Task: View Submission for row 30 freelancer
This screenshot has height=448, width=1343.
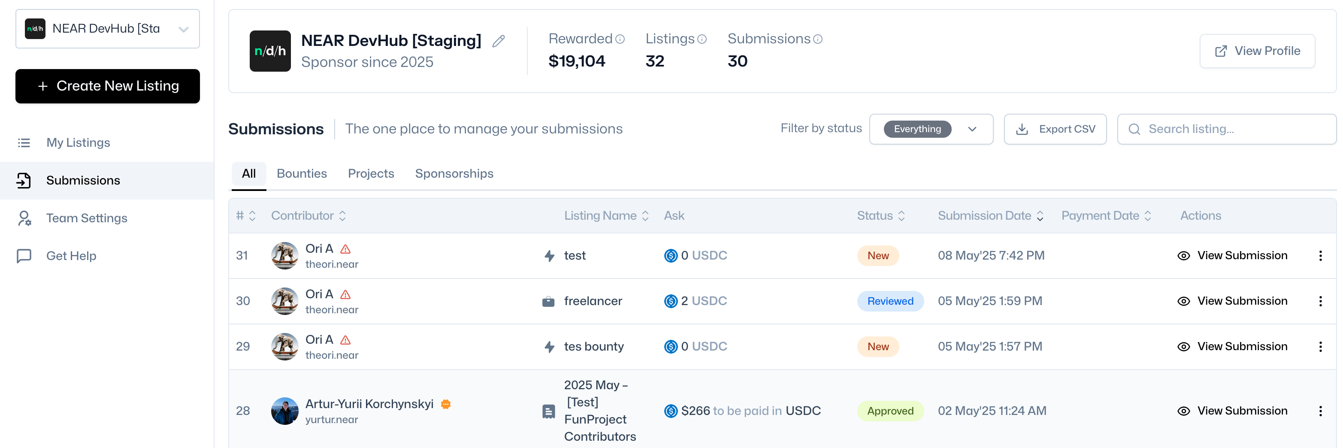Action: pyautogui.click(x=1232, y=301)
